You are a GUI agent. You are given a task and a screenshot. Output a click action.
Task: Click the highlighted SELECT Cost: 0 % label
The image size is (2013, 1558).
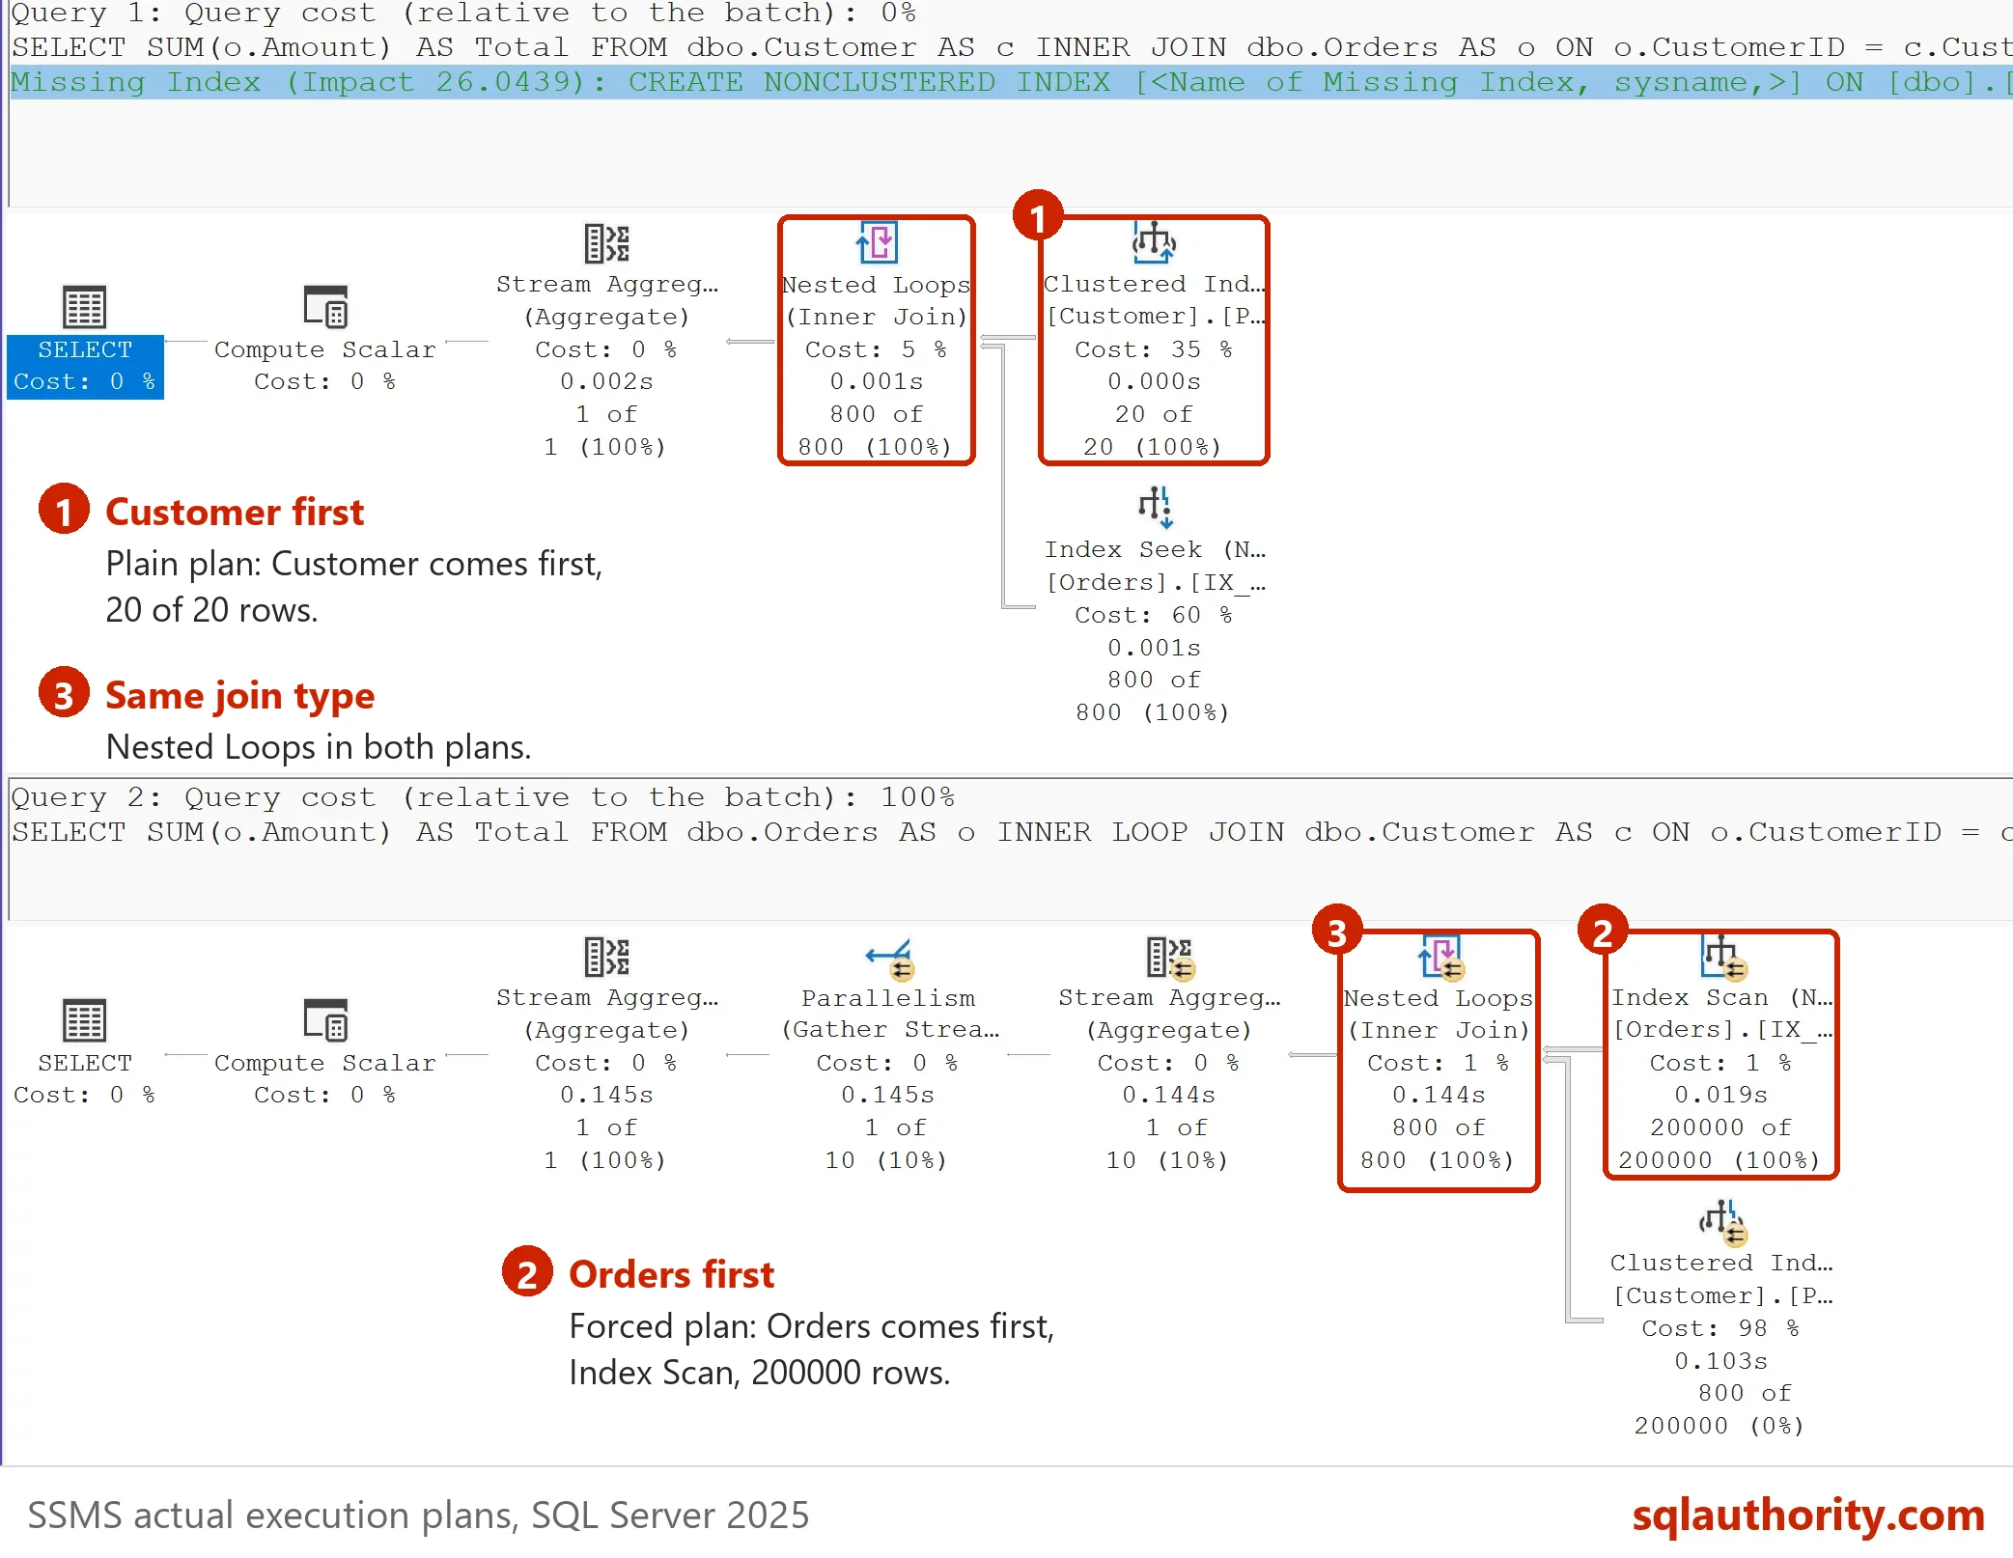[85, 366]
